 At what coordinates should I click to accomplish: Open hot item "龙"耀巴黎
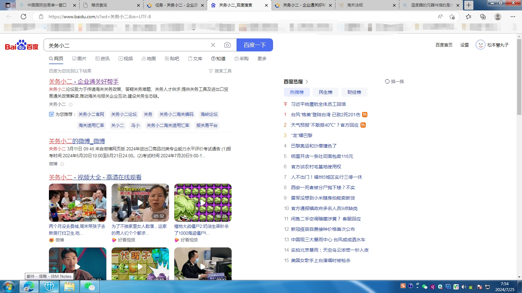(301, 135)
